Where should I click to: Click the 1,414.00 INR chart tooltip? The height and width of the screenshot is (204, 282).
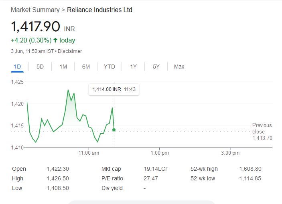(114, 89)
